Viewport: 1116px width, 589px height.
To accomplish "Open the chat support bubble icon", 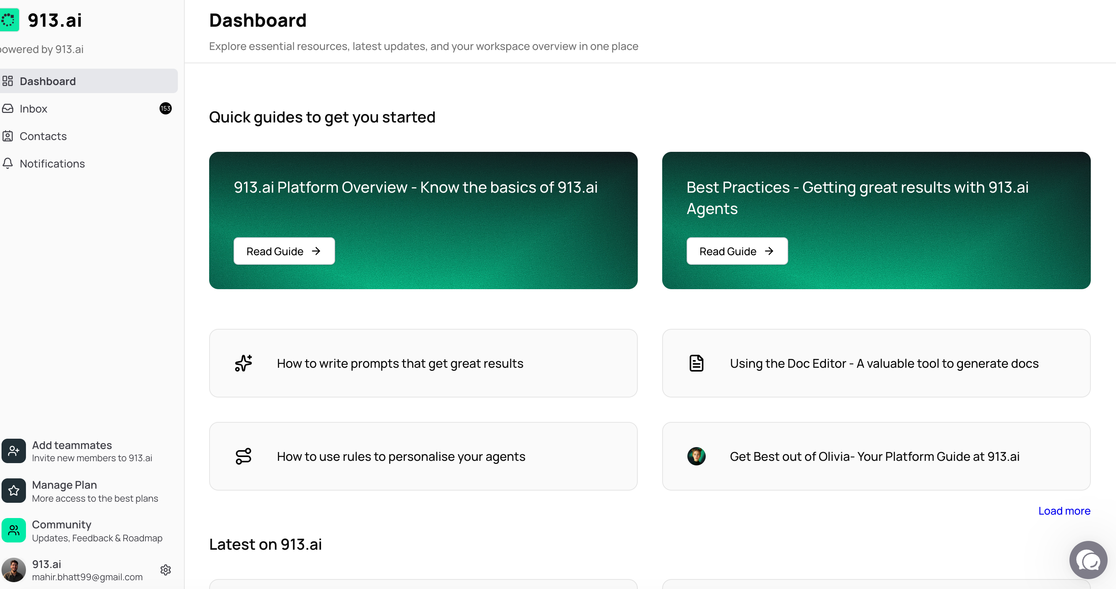I will tap(1088, 560).
